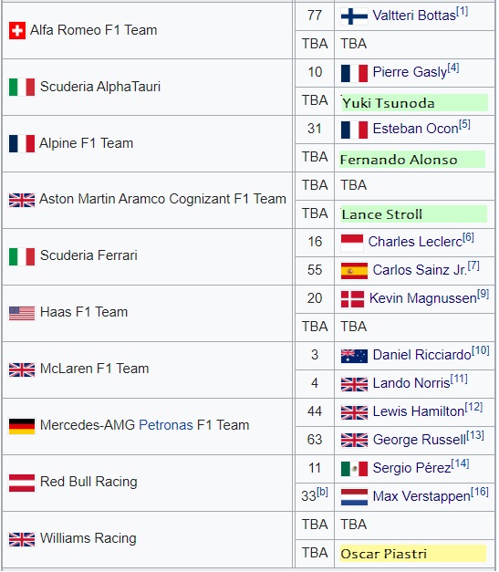The image size is (499, 572).
Task: Open George Russell's driver page link
Action: (420, 440)
